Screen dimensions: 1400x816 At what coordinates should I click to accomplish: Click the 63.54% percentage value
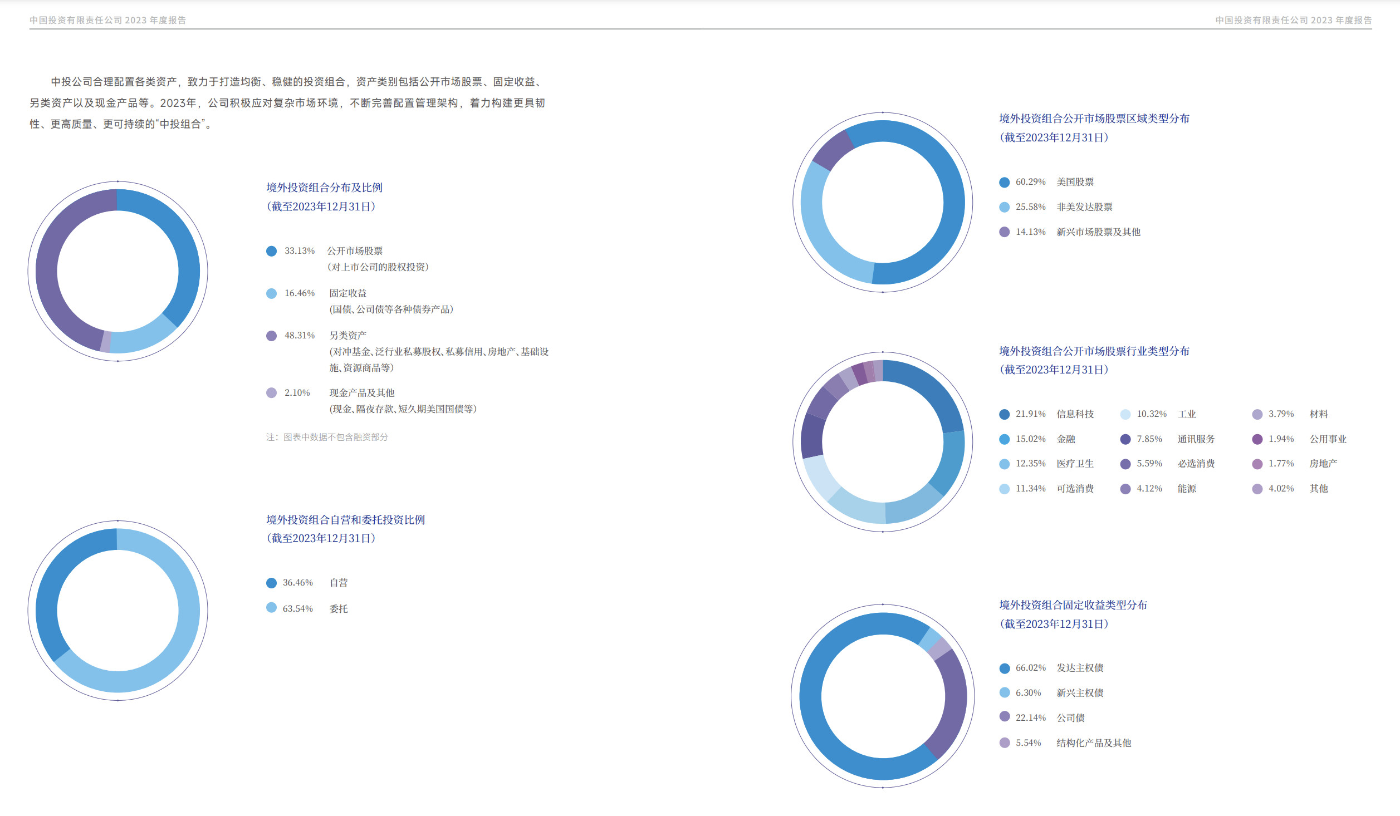tap(298, 609)
